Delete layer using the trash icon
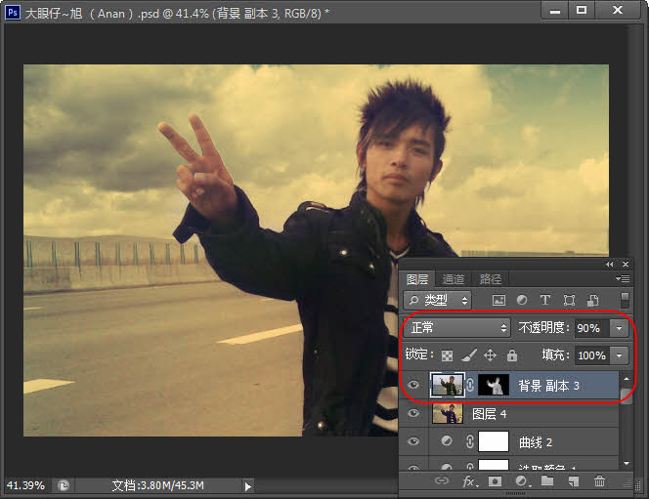 pos(600,481)
